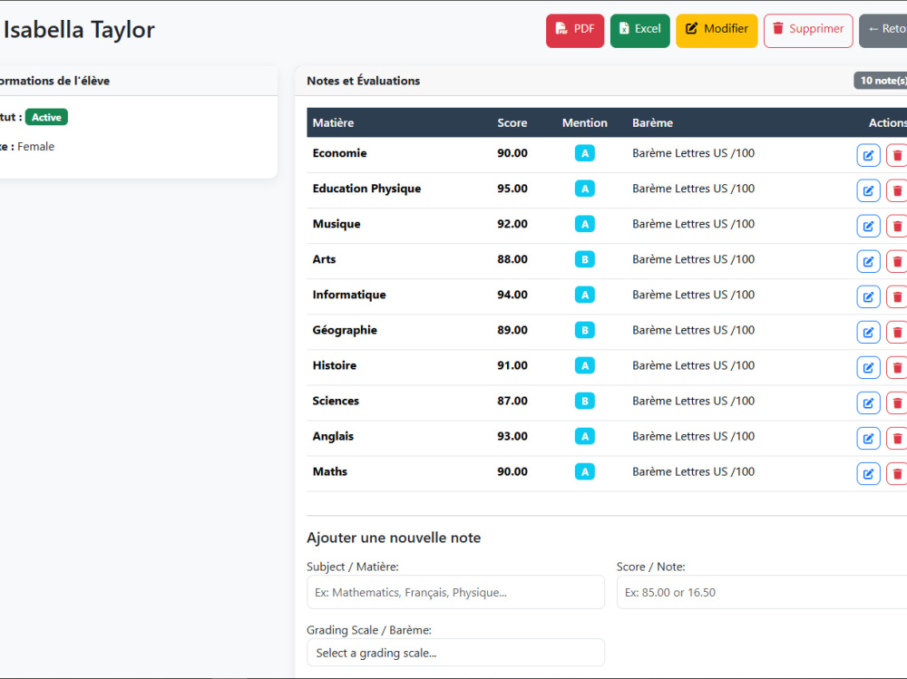Click the yellow Modifier button
The width and height of the screenshot is (907, 679).
coord(717,31)
